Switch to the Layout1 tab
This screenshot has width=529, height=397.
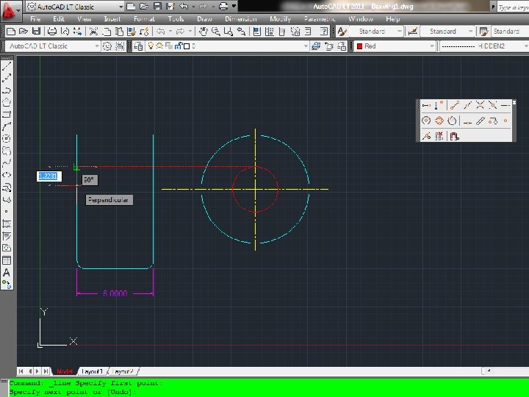click(x=93, y=372)
